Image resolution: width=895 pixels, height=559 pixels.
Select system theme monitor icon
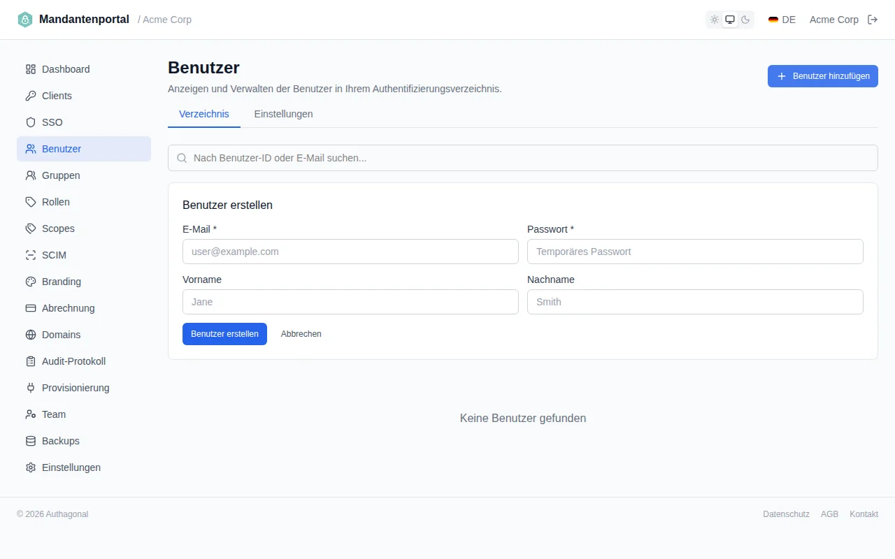point(730,20)
